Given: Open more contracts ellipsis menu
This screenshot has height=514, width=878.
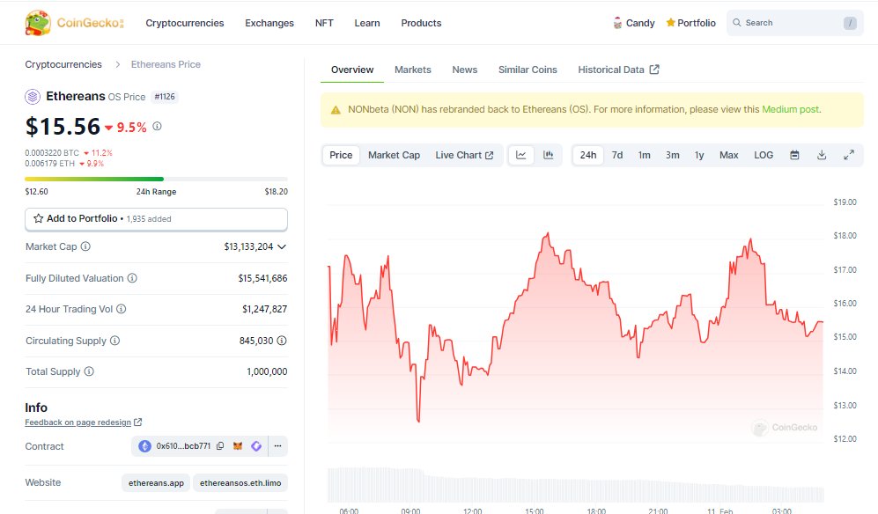Looking at the screenshot, I should [277, 446].
